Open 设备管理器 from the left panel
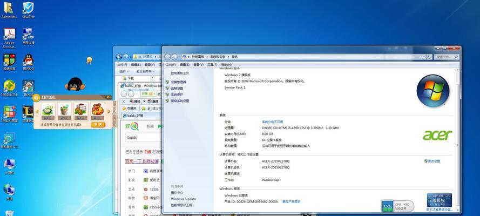Viewport: 480px width, 216px height. pyautogui.click(x=178, y=82)
